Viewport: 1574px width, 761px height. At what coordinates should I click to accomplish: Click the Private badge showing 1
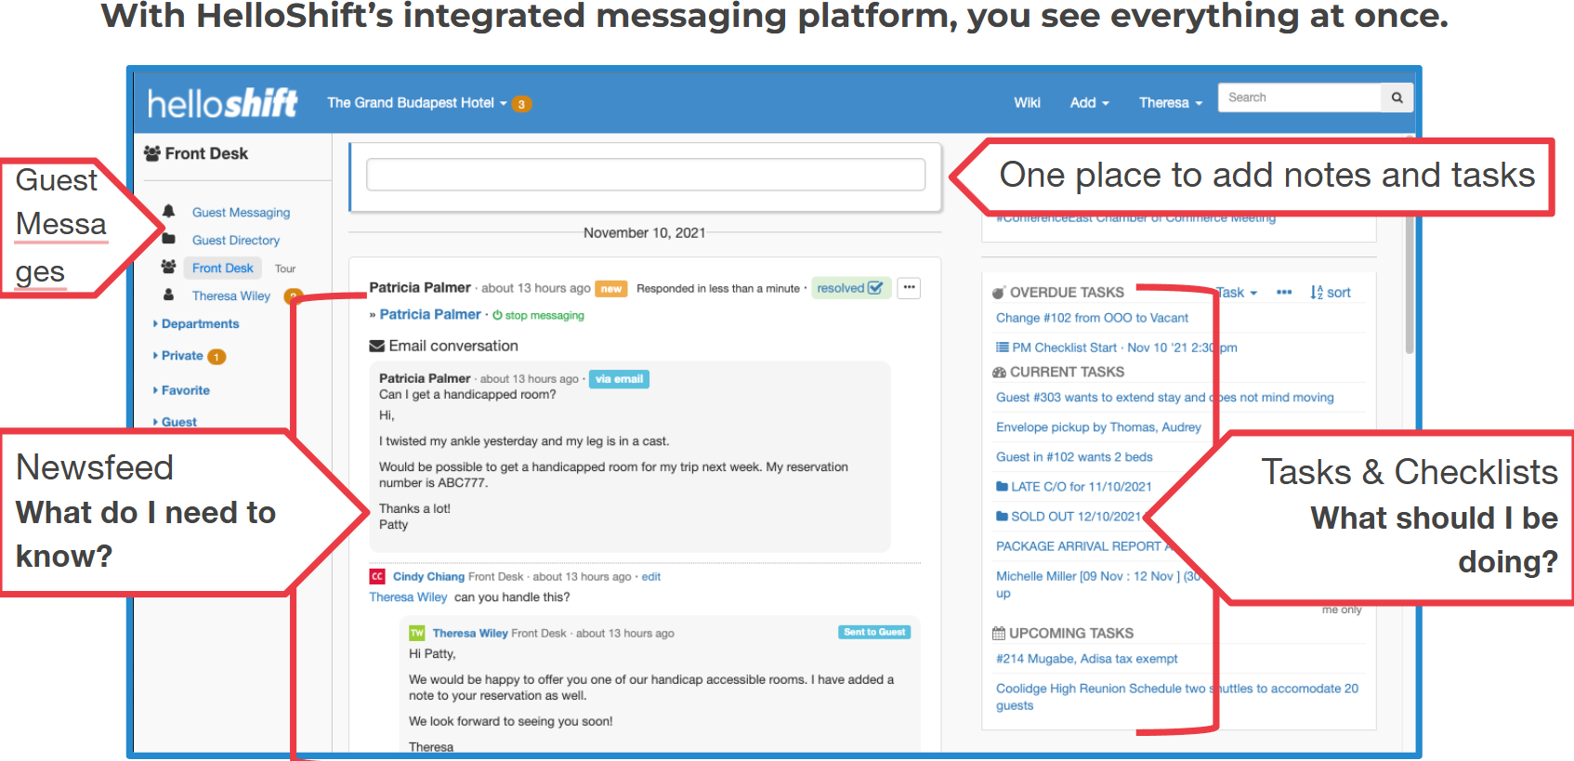point(216,357)
